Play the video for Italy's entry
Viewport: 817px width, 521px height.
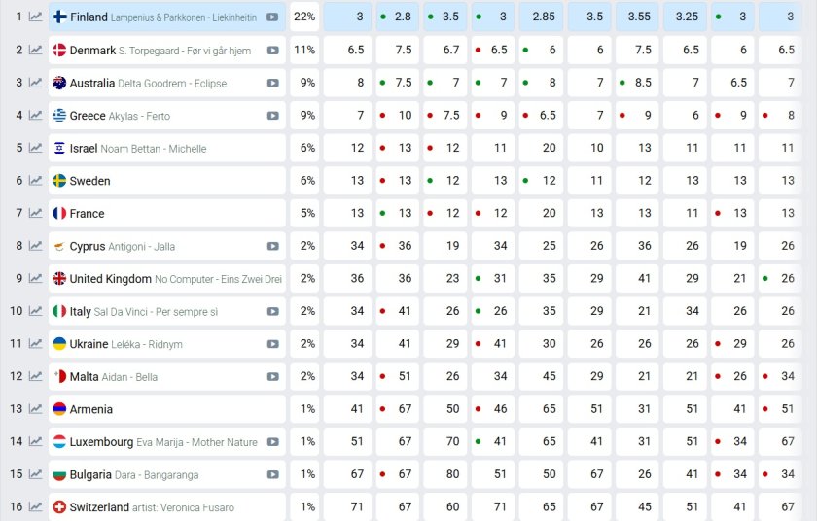pos(273,311)
